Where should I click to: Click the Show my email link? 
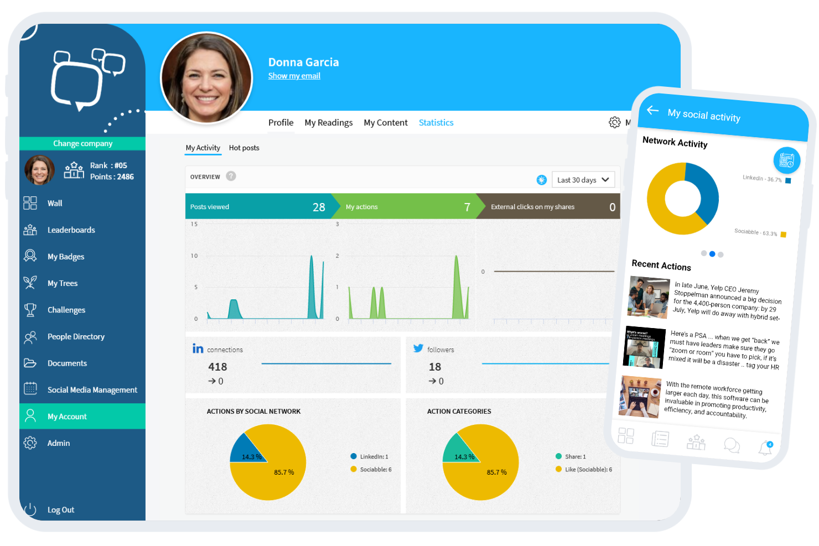[x=294, y=76]
